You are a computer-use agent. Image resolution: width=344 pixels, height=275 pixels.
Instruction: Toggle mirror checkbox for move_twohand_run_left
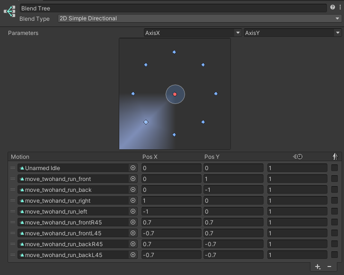coord(335,211)
